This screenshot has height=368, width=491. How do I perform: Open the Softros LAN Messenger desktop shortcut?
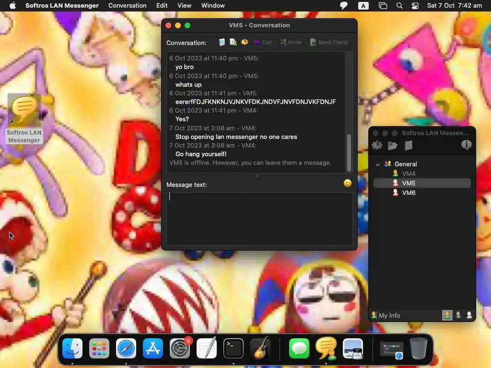tap(24, 119)
